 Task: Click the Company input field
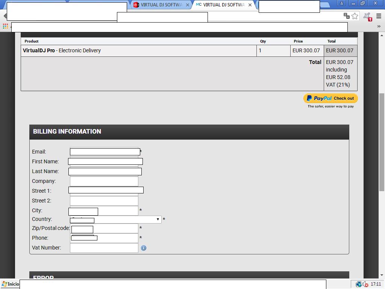click(x=104, y=181)
